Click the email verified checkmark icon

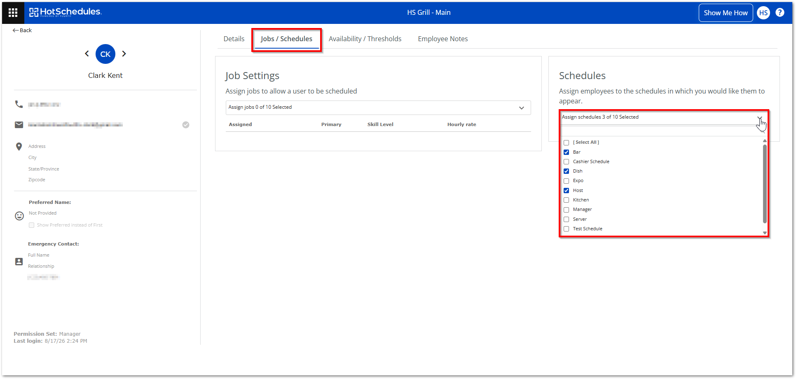(x=186, y=125)
